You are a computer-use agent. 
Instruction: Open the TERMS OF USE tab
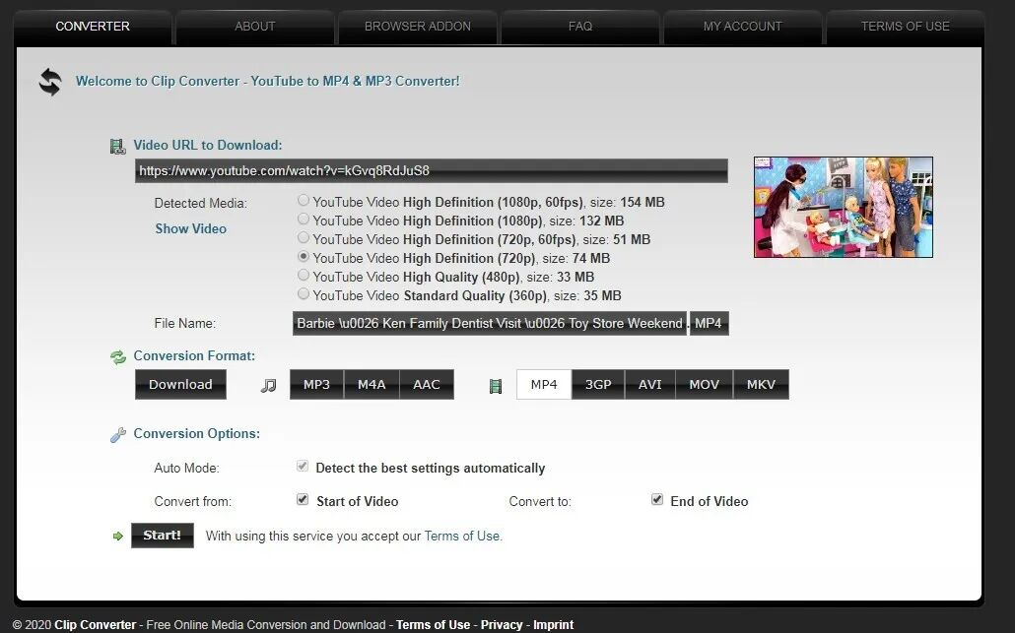pyautogui.click(x=905, y=27)
